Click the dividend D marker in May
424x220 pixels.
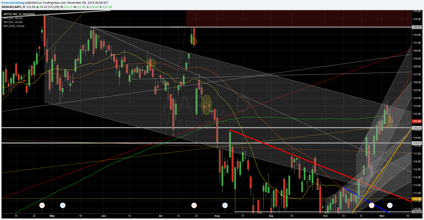63,206
